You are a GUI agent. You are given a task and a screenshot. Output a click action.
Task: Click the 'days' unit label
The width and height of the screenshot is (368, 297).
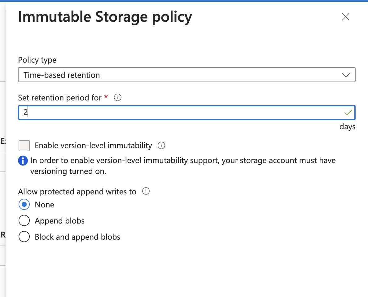click(x=347, y=127)
